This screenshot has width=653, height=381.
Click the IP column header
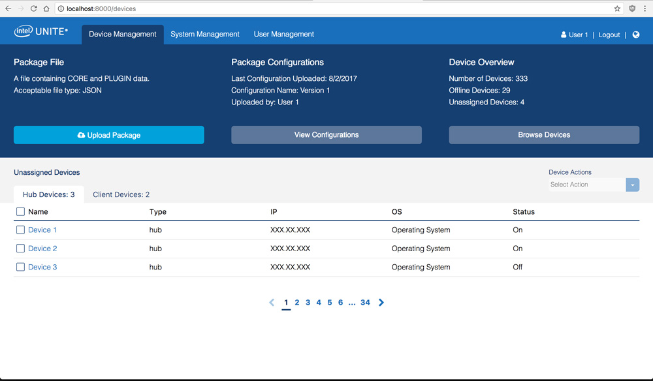[x=274, y=212]
